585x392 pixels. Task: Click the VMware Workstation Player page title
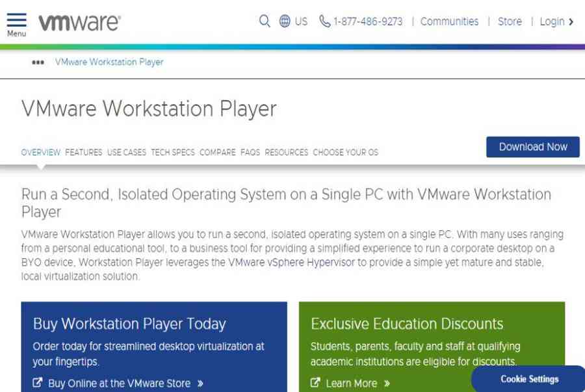pyautogui.click(x=149, y=109)
